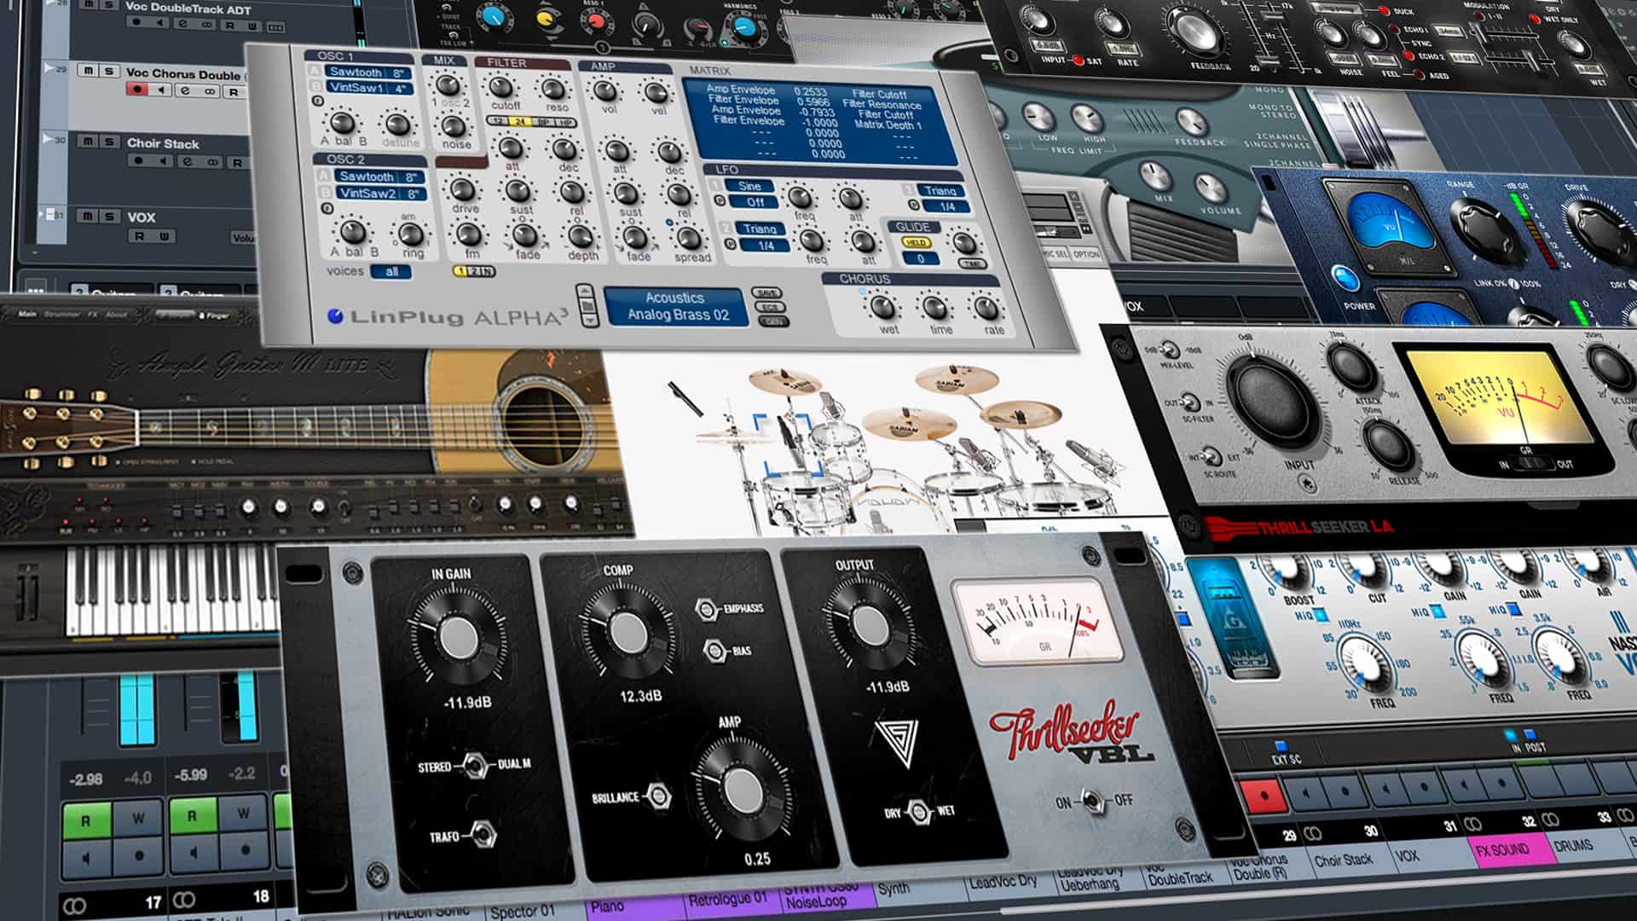The height and width of the screenshot is (921, 1637).
Task: Select the DRUMS channel label
Action: 1573,845
